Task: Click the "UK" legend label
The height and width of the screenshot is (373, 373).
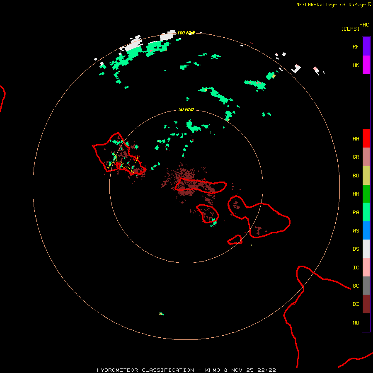Action: click(356, 65)
